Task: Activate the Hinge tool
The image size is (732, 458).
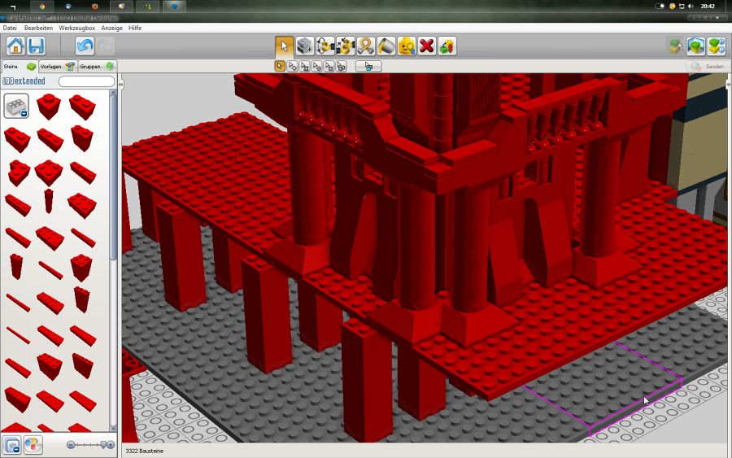Action: pyautogui.click(x=325, y=46)
